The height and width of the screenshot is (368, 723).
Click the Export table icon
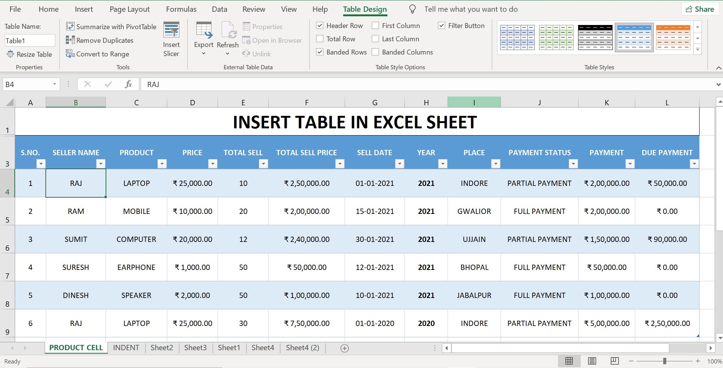[204, 30]
